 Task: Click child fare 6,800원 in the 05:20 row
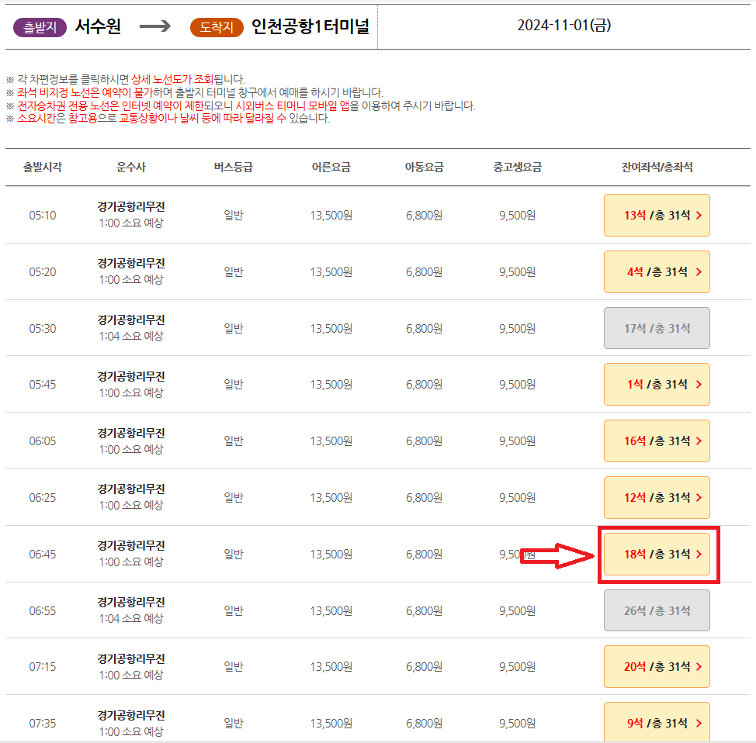(425, 271)
